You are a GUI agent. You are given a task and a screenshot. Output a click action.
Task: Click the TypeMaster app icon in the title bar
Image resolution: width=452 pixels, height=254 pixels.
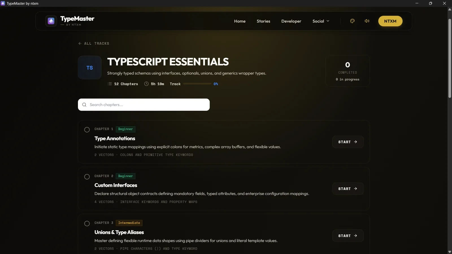click(3, 3)
